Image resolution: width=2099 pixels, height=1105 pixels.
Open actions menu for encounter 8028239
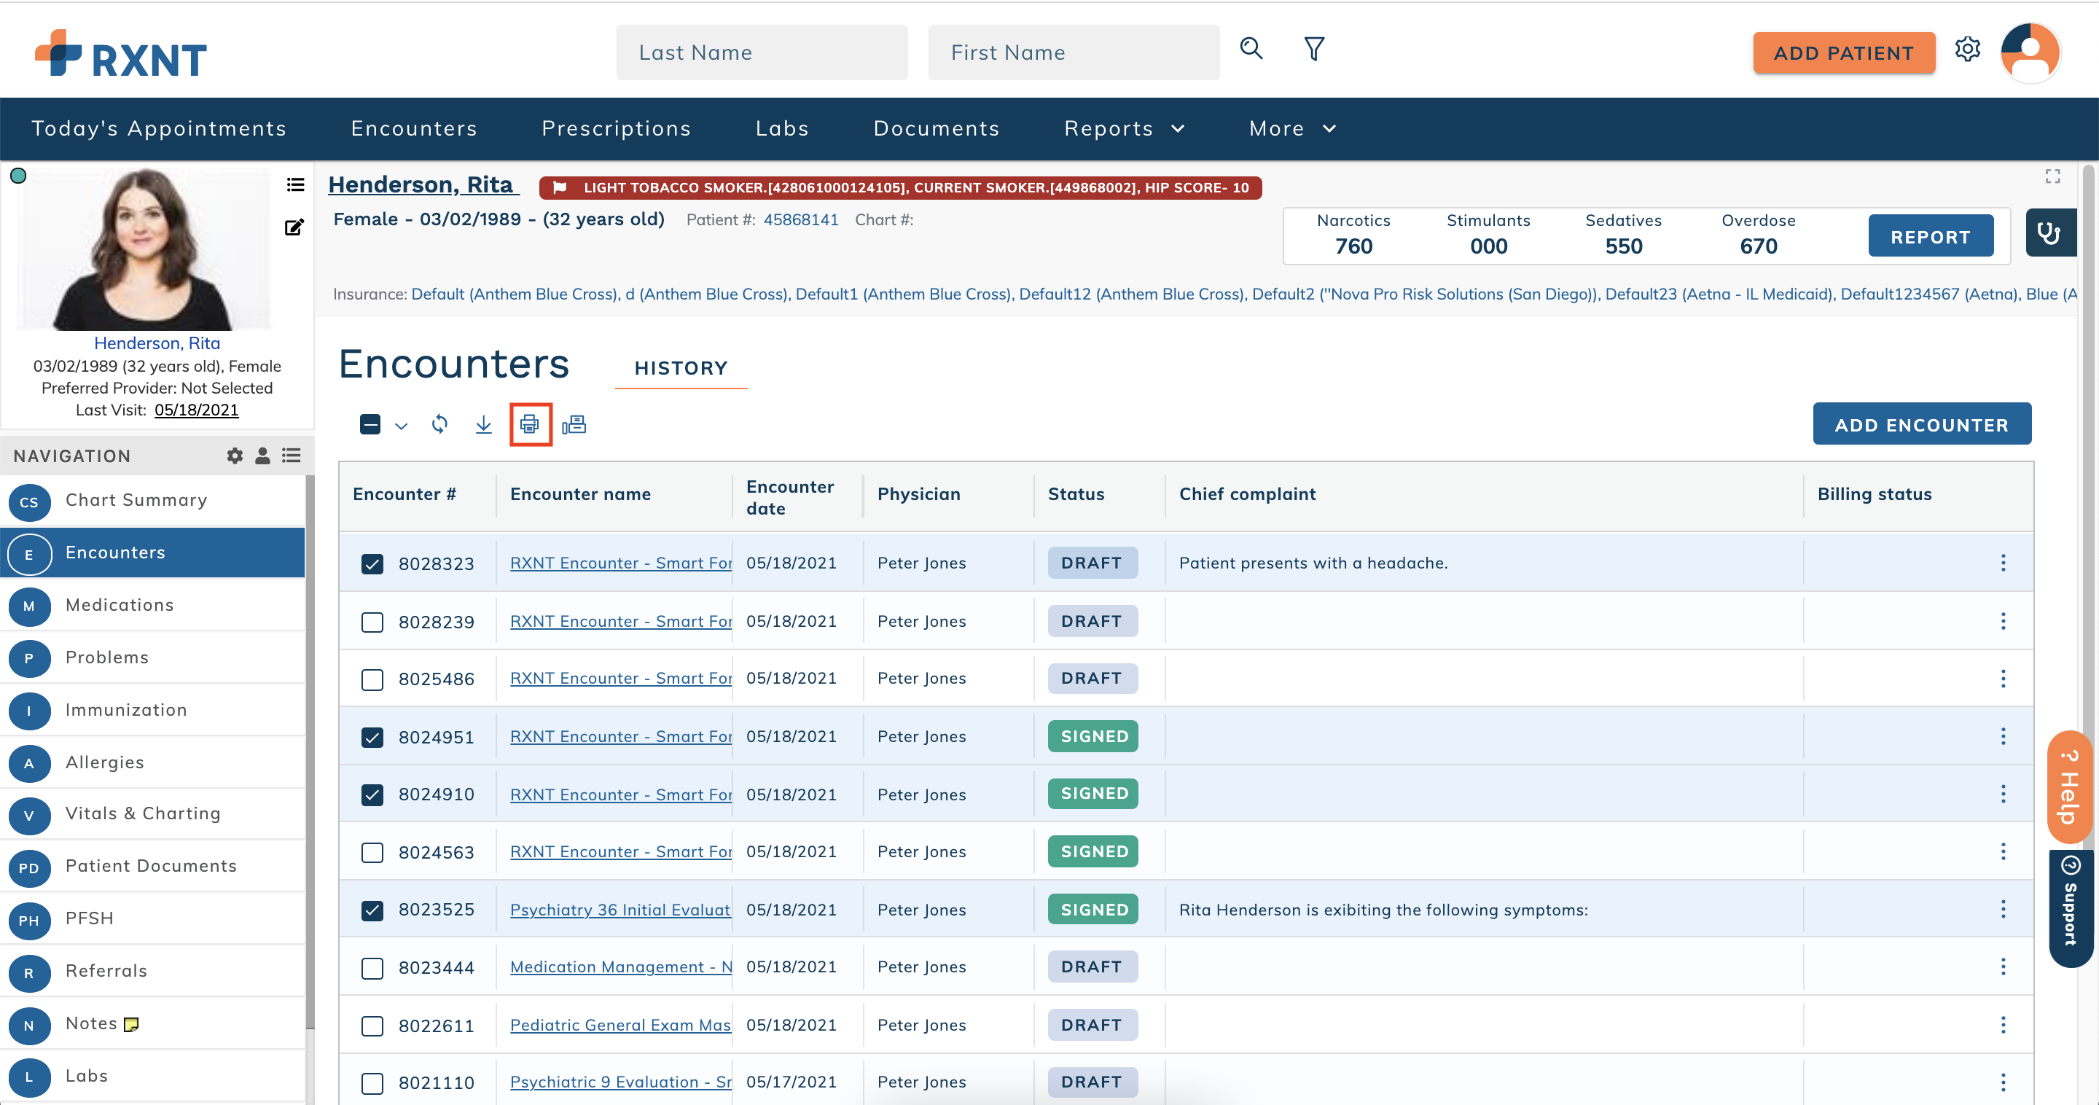pyautogui.click(x=2003, y=622)
